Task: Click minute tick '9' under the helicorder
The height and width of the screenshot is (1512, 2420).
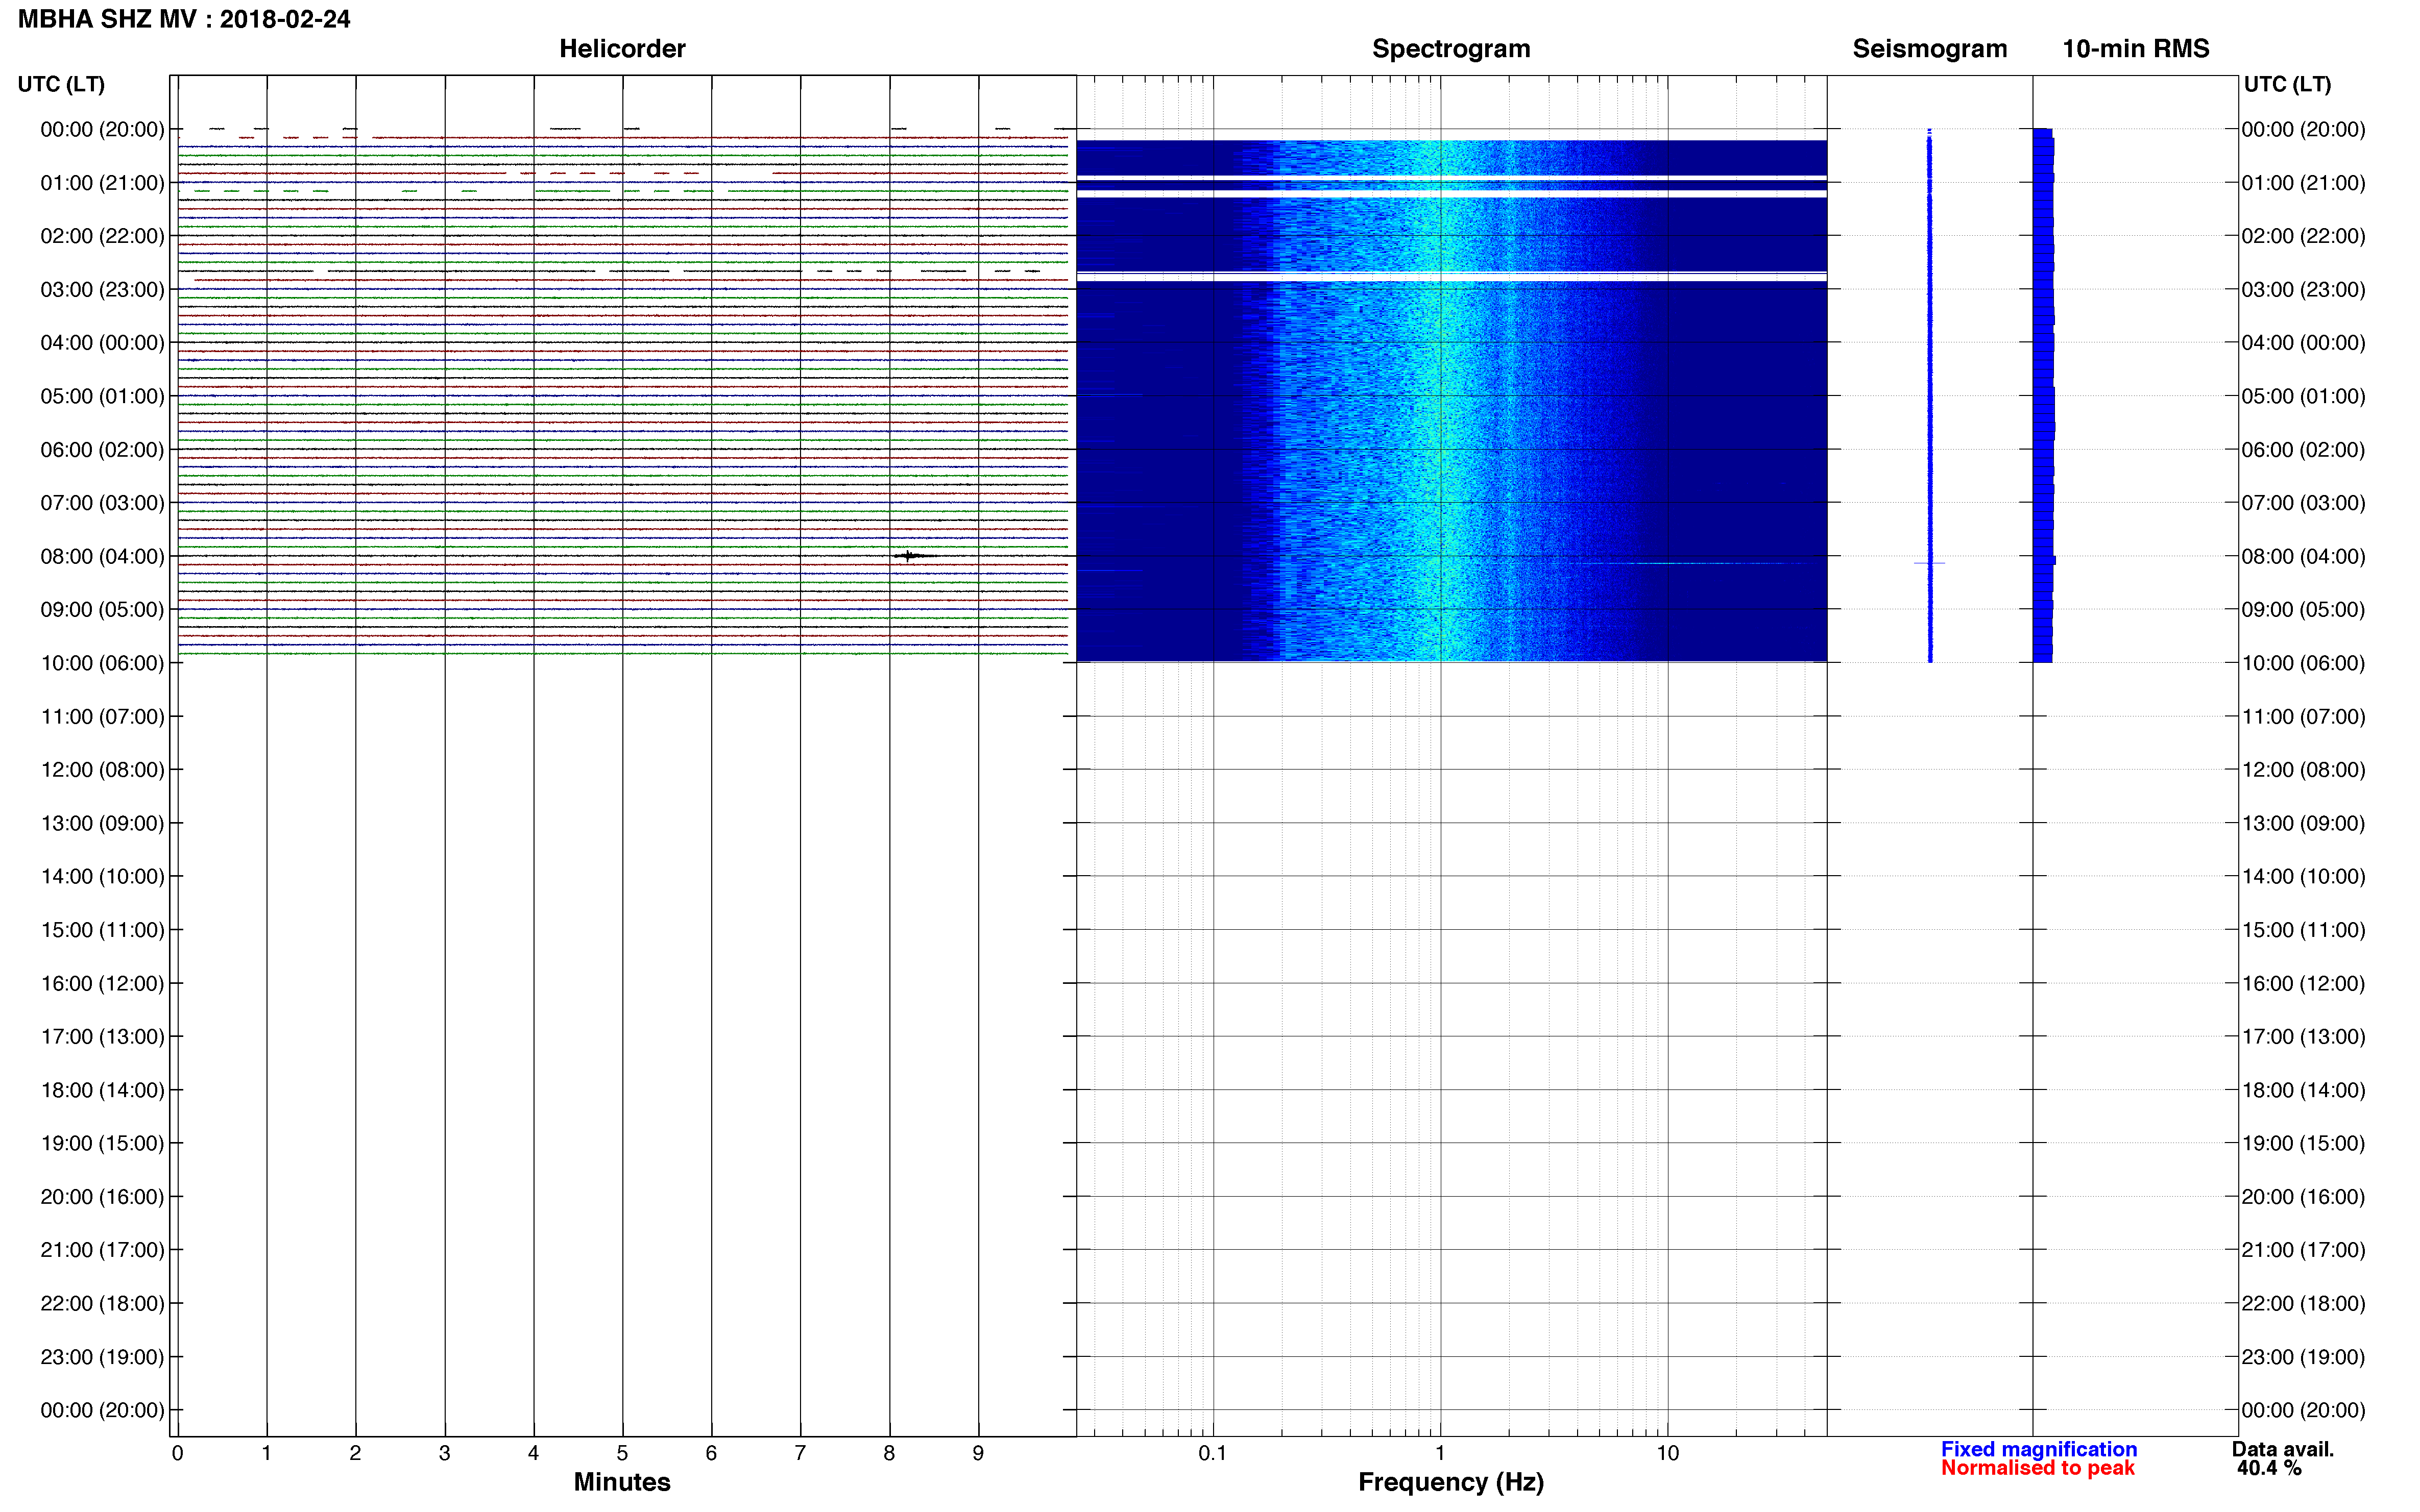Action: (x=978, y=1453)
